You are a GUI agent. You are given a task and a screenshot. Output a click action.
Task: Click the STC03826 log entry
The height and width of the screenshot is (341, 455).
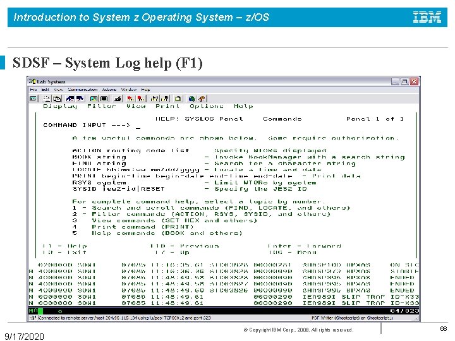229,290
